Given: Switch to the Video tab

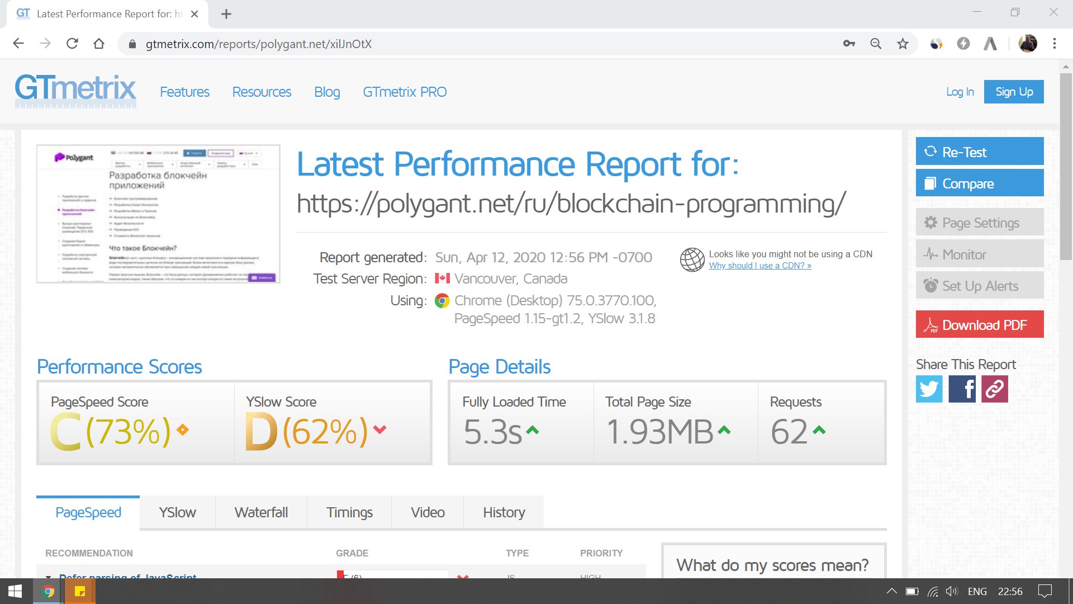Looking at the screenshot, I should [x=428, y=512].
